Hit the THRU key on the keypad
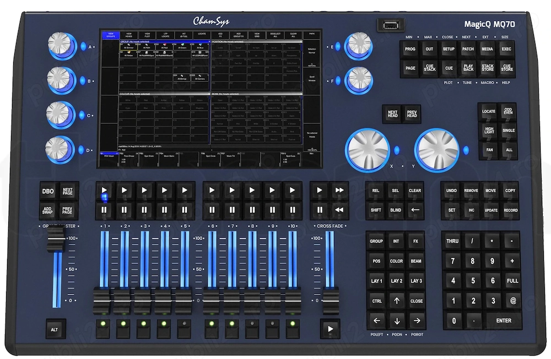Viewport: 551px width, 359px height. pos(452,241)
